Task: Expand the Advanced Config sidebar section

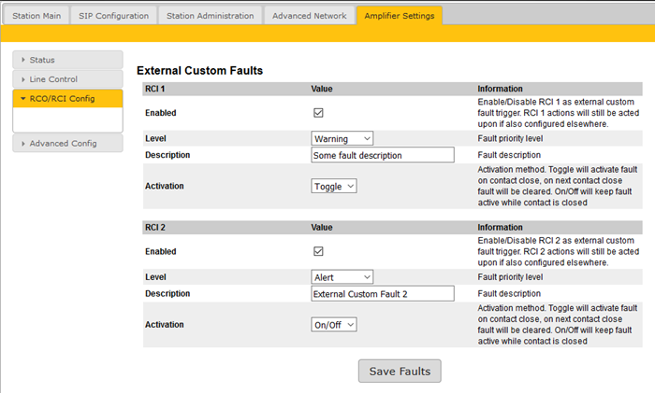Action: pos(67,143)
